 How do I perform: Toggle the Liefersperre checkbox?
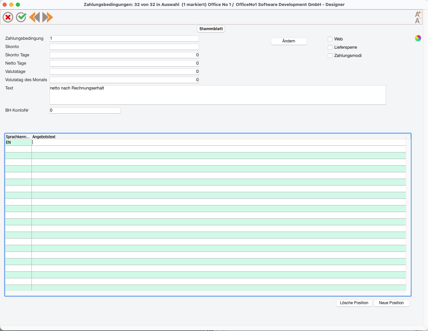pos(330,47)
